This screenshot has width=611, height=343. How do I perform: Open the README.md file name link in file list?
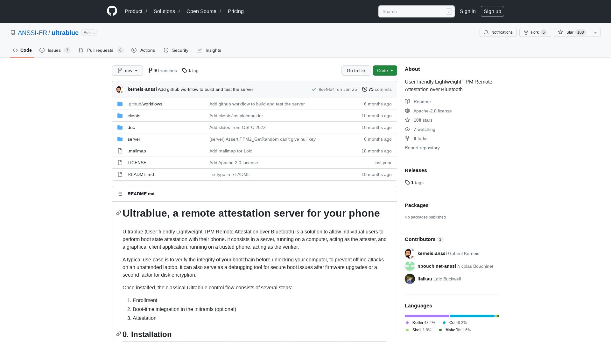(141, 174)
